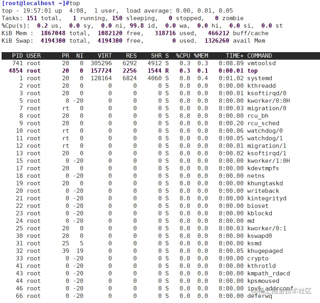Image resolution: width=320 pixels, height=303 pixels.
Task: Click the kintegrityd command name
Action: [x=267, y=198]
